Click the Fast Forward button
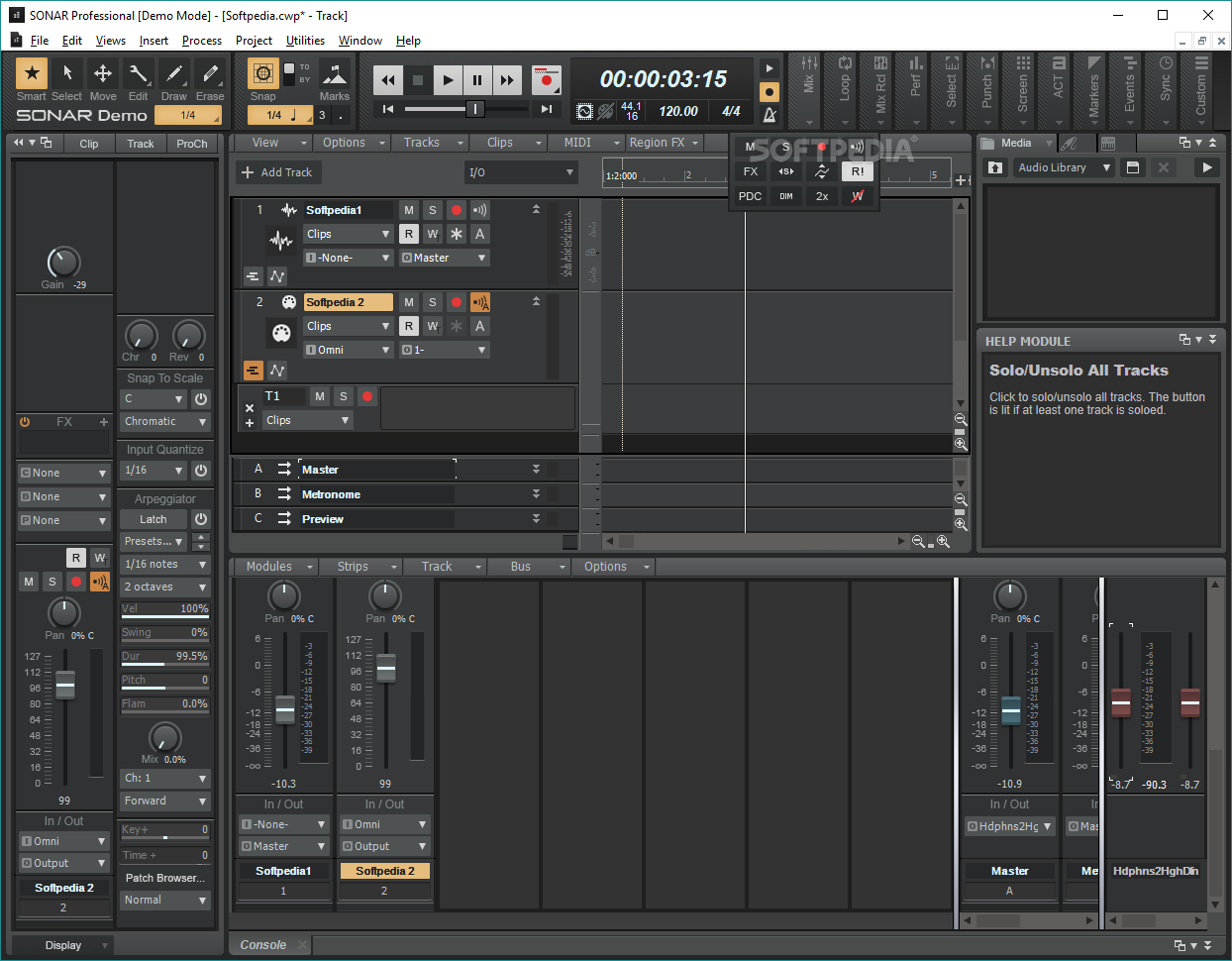 (x=507, y=80)
